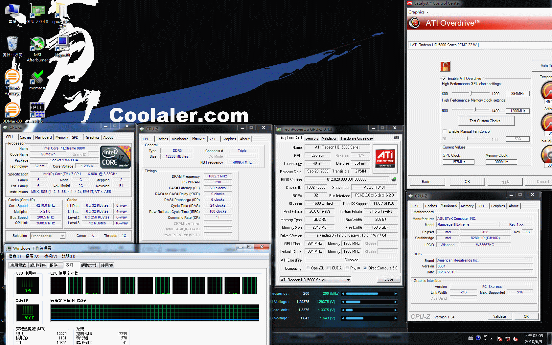Open the Catalyst adapter list ATI Radeon HD 5800

pos(480,45)
